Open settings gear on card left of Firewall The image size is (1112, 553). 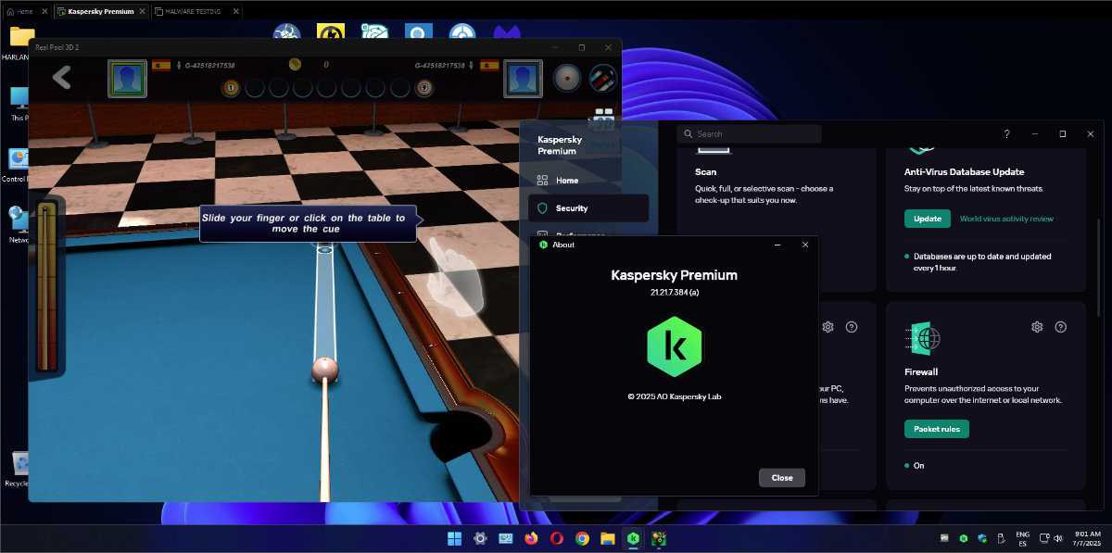point(828,327)
